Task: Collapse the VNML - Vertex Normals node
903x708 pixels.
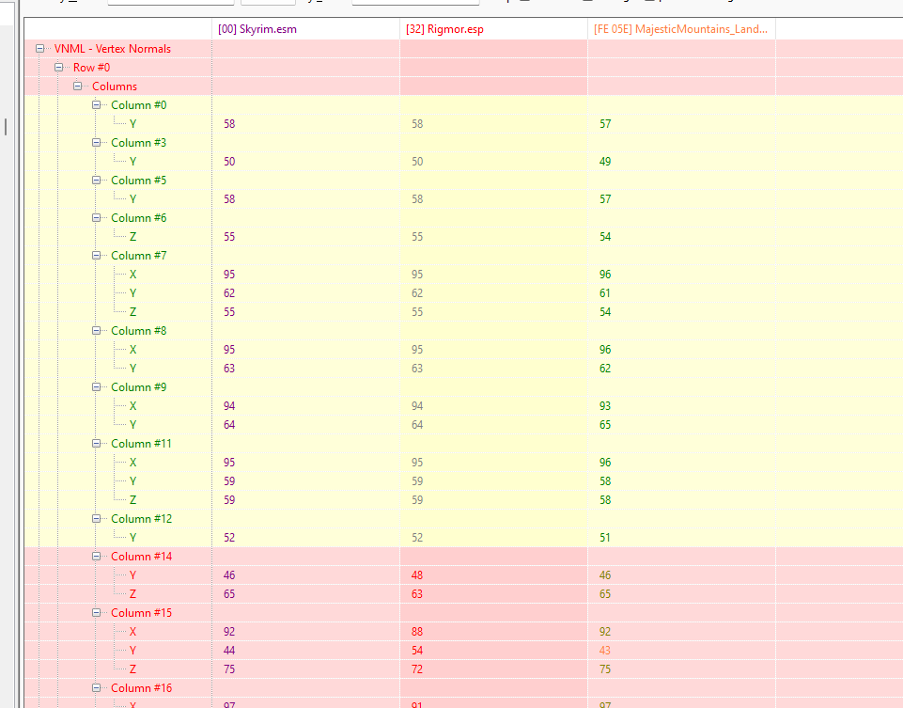Action: (39, 49)
